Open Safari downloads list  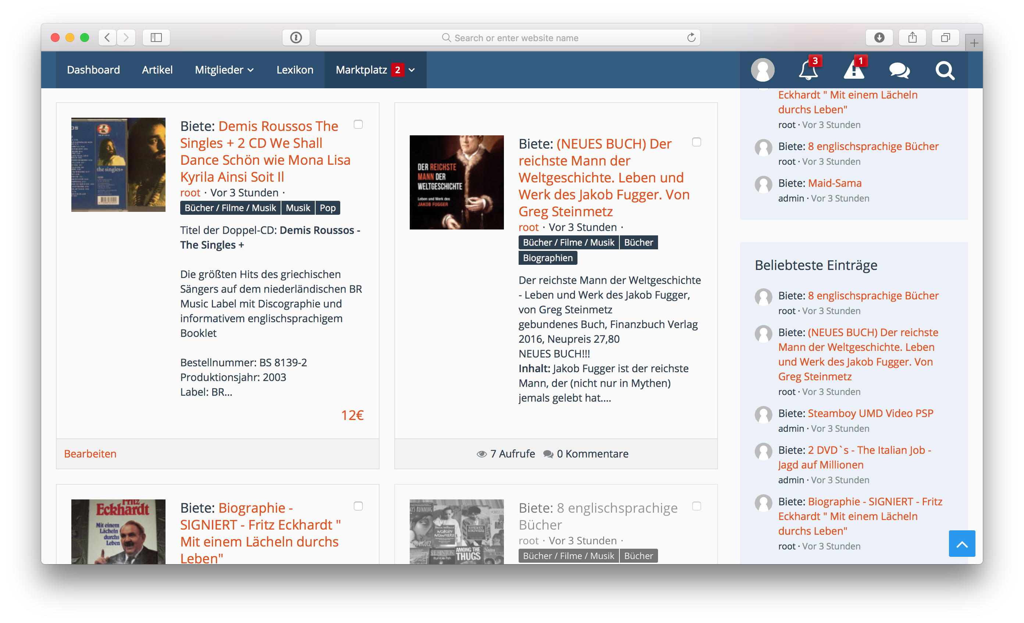tap(879, 38)
